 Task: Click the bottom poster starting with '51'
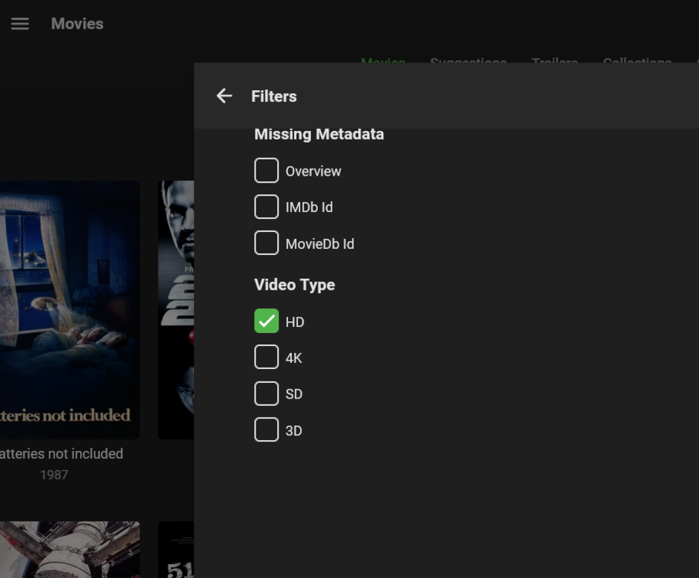176,549
